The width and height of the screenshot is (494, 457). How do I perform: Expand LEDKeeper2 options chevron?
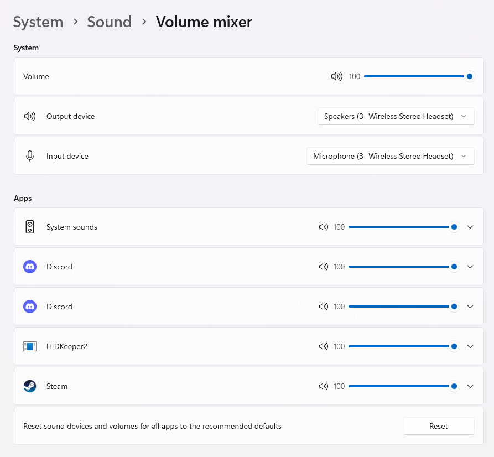coord(470,346)
